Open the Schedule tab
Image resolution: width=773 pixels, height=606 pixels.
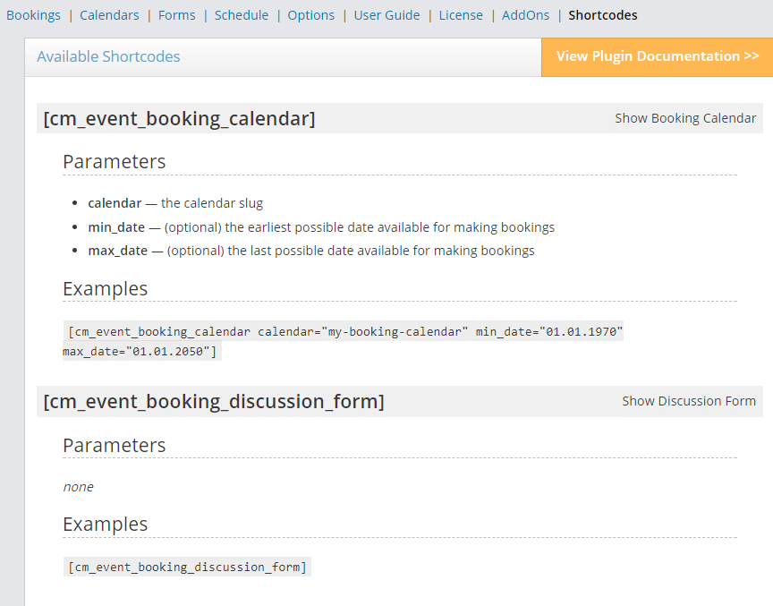pyautogui.click(x=241, y=15)
